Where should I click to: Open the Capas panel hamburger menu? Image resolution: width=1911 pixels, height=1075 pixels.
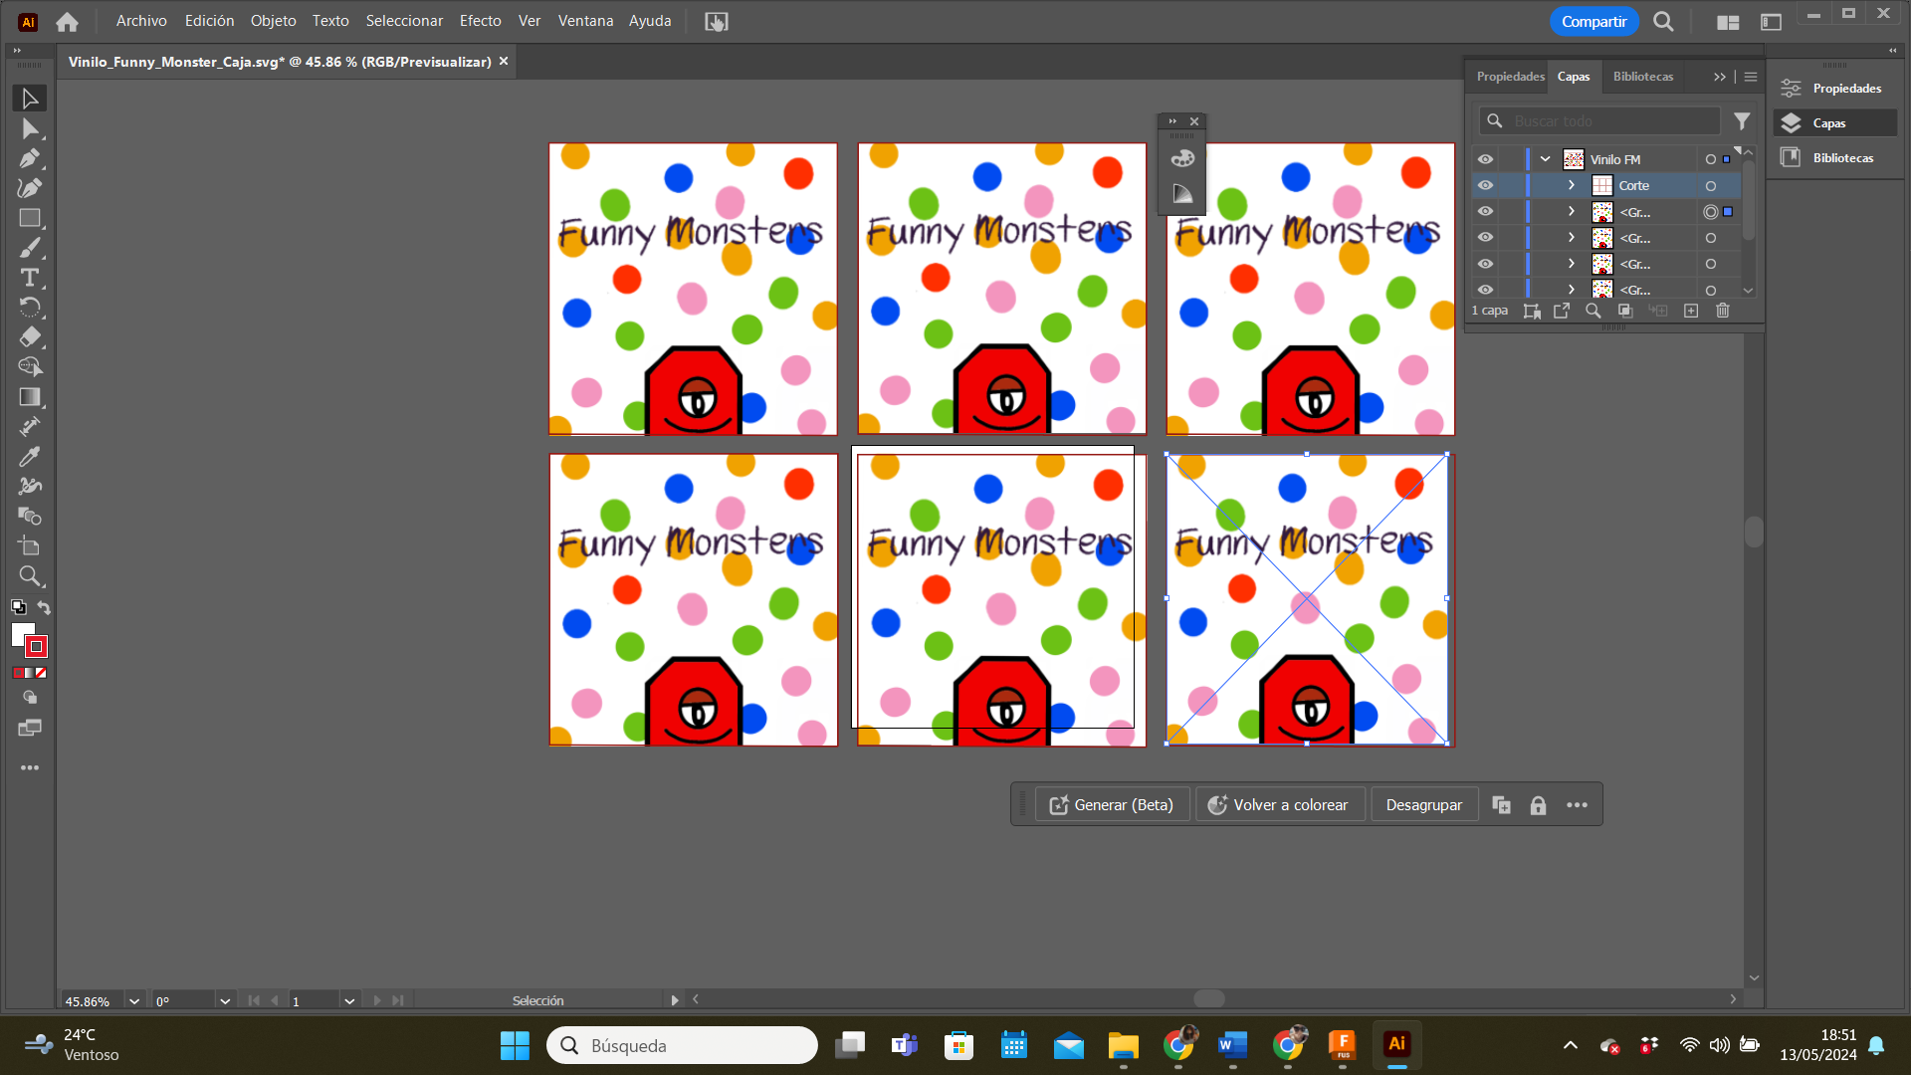click(1751, 77)
